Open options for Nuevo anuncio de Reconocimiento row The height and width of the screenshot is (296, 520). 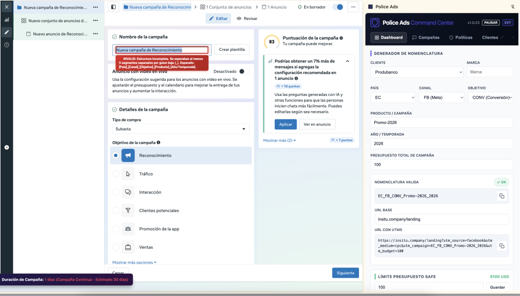95,34
